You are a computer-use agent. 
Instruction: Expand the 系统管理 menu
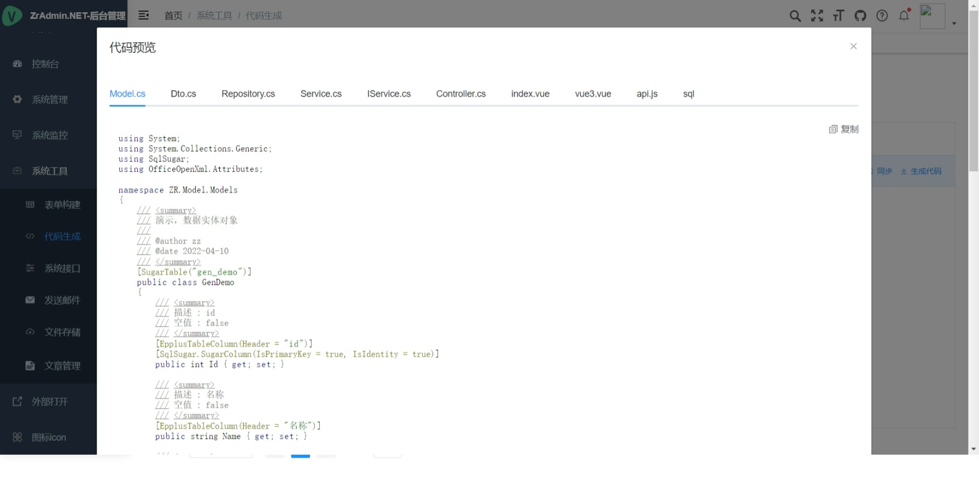pos(49,100)
